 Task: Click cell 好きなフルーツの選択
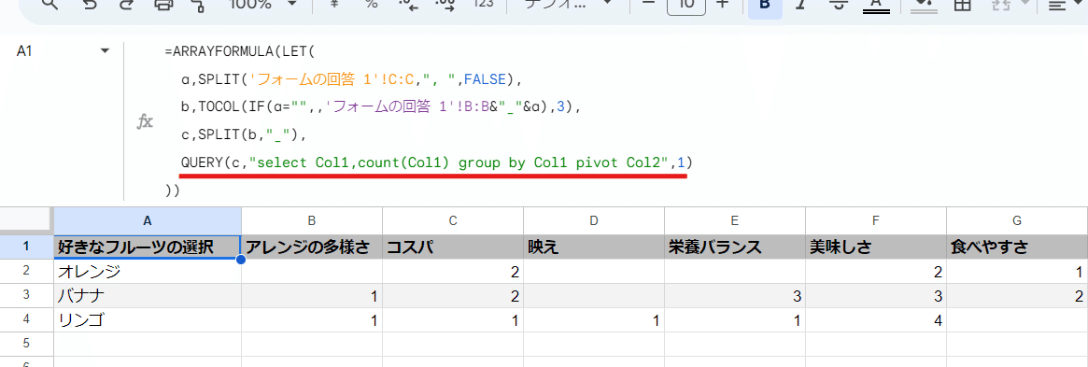(148, 247)
